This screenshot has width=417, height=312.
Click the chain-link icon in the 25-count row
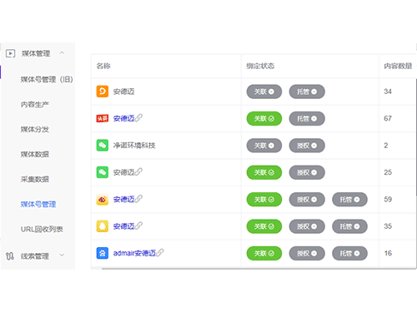coord(138,171)
